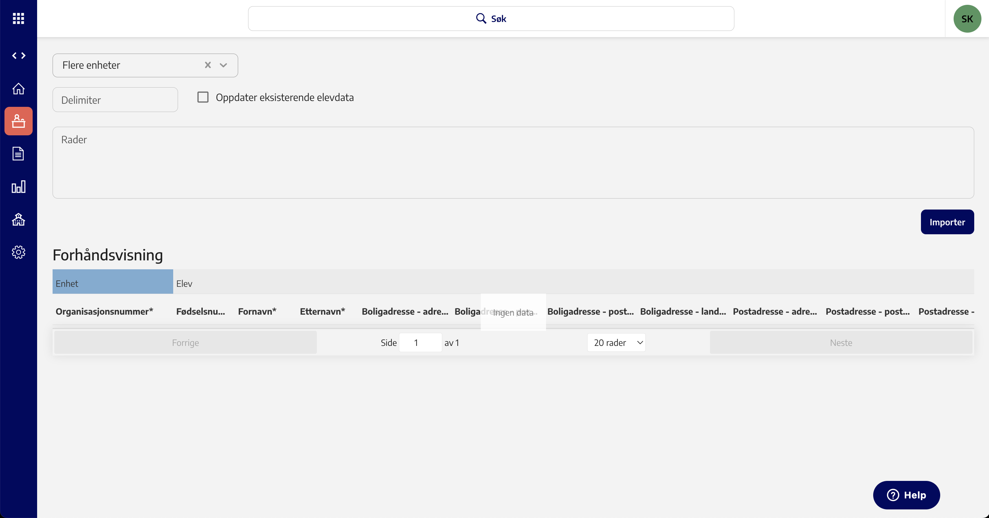
Task: Toggle the sidebar with the expand arrows icon
Action: [x=19, y=56]
